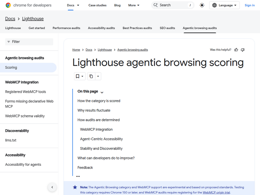Switch to the Performance audits tab
This screenshot has height=195, width=260.
tap(66, 28)
